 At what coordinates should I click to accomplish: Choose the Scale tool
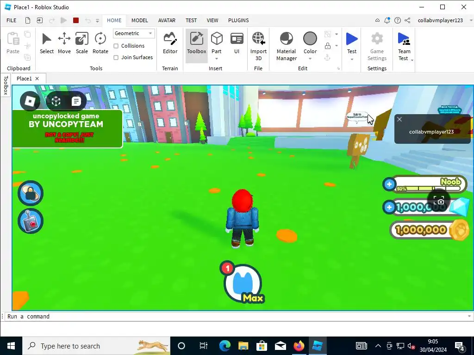(81, 43)
